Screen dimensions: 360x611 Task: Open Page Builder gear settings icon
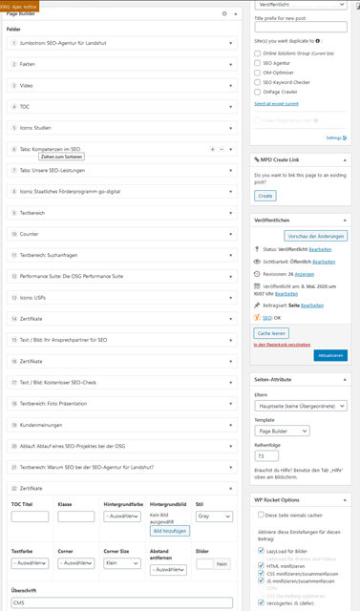point(224,13)
